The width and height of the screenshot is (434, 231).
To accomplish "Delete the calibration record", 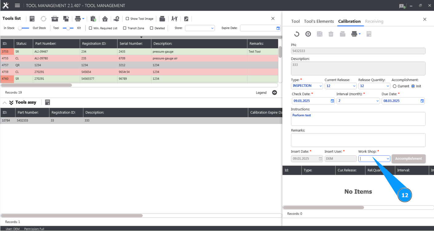I will (331, 34).
